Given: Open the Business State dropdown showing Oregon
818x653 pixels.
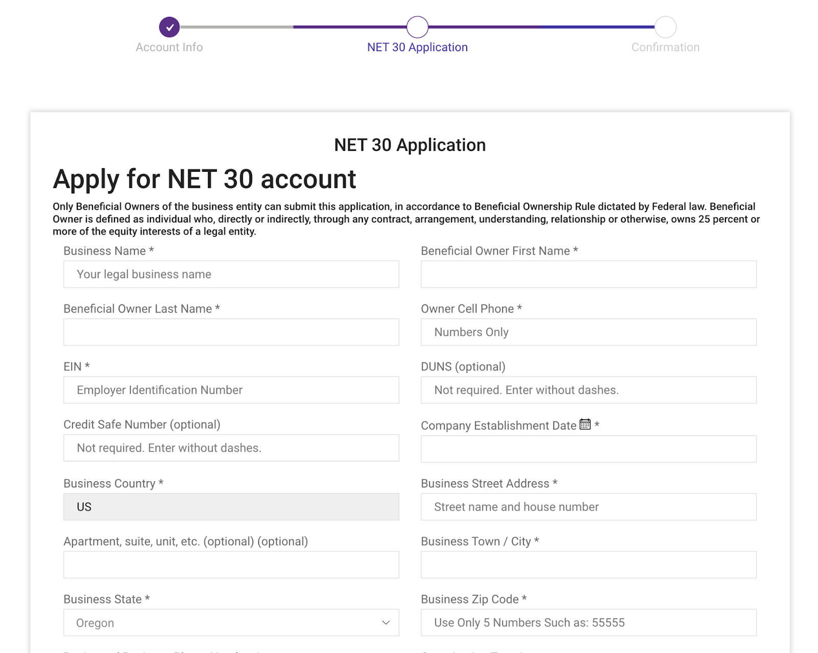Looking at the screenshot, I should pyautogui.click(x=231, y=622).
